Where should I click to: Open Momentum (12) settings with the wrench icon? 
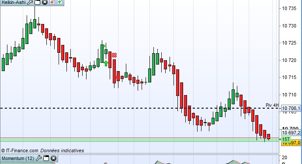(x=39, y=158)
